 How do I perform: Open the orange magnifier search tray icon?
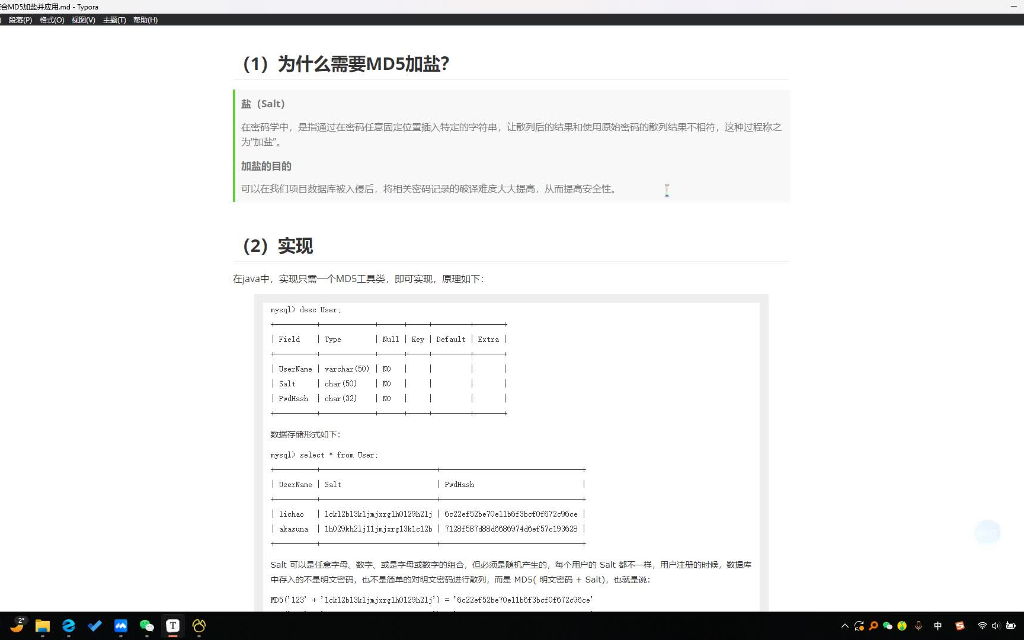(x=873, y=626)
